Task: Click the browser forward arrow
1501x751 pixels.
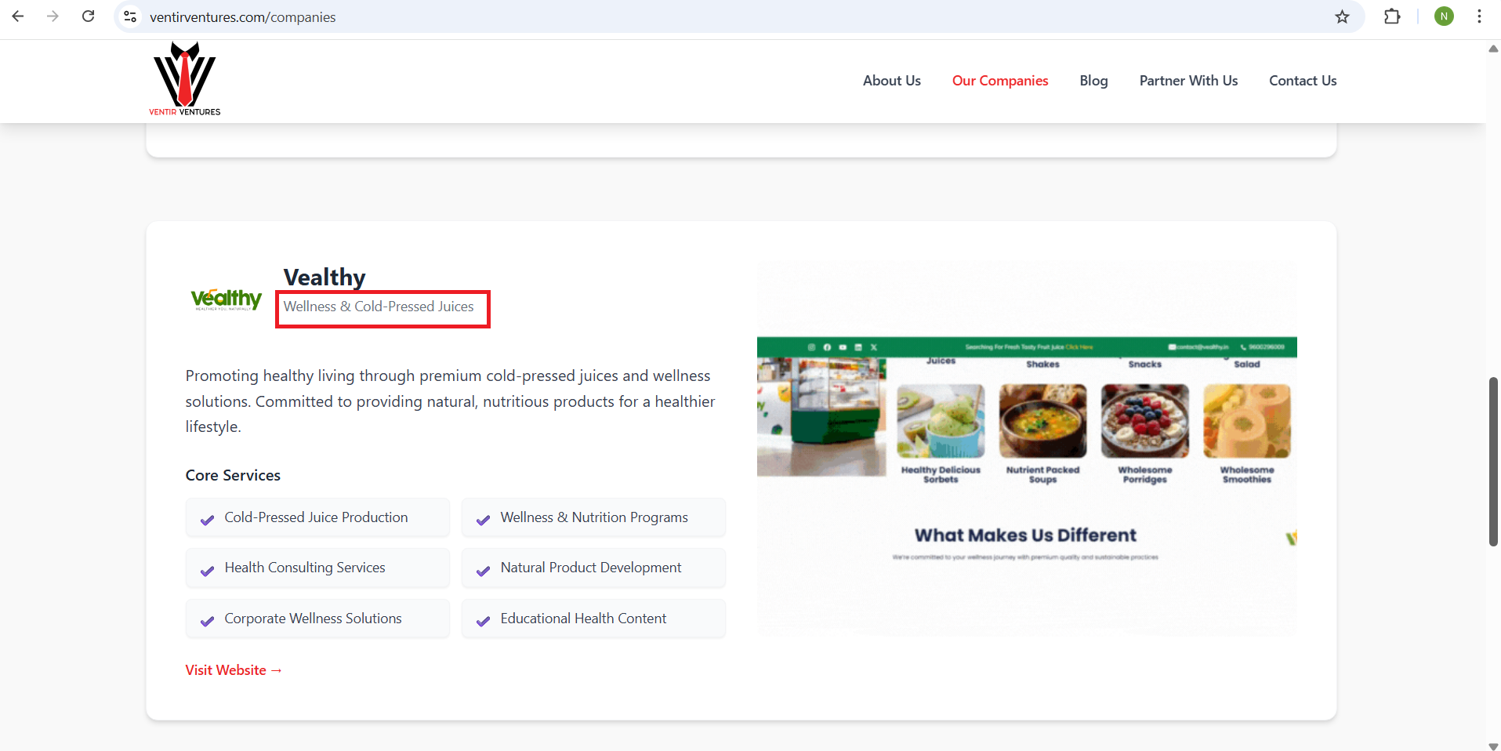Action: tap(53, 16)
